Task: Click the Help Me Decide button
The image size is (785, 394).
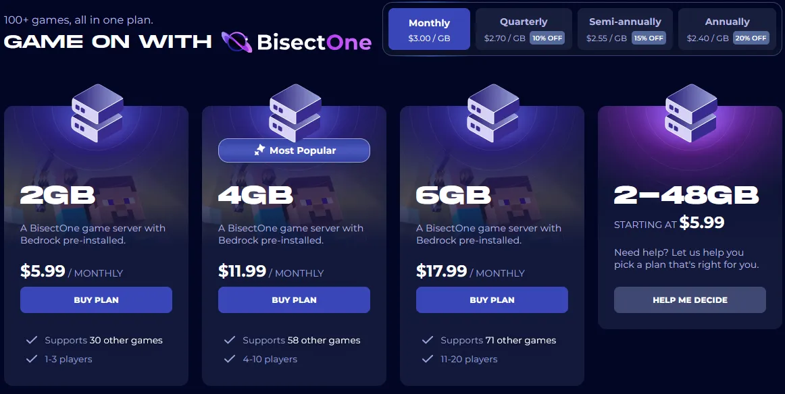Action: (690, 300)
